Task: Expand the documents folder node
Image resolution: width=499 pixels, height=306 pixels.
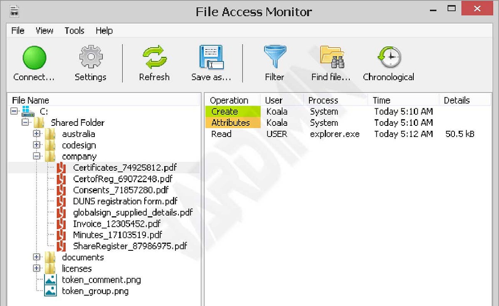Action: point(37,257)
